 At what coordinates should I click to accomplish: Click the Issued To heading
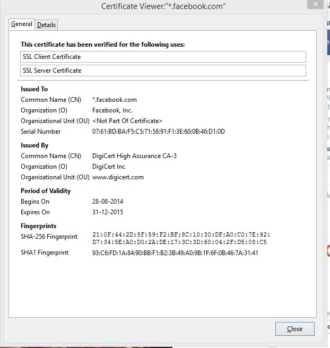point(34,89)
